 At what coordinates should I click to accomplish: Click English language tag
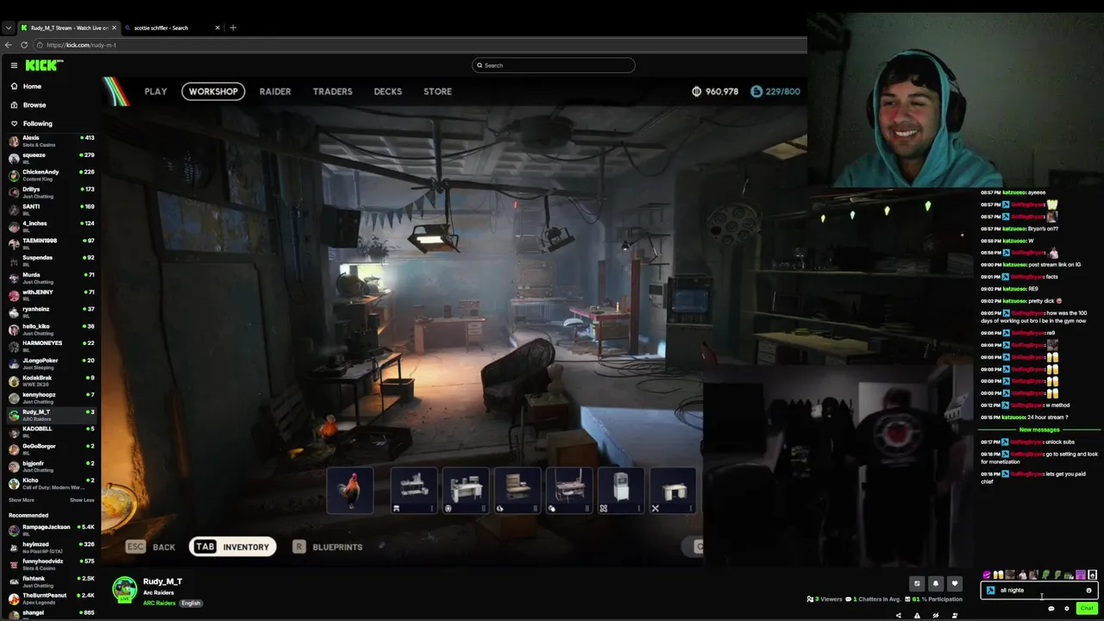pyautogui.click(x=191, y=603)
